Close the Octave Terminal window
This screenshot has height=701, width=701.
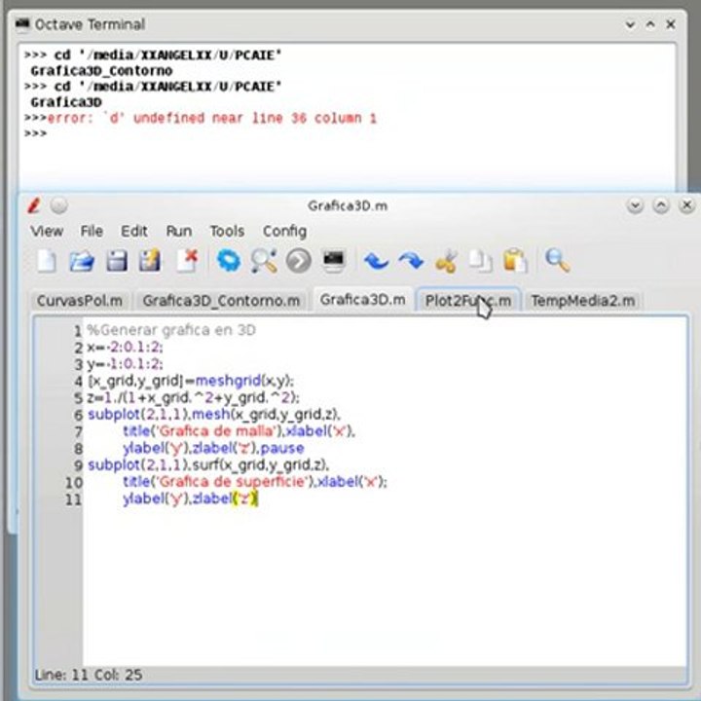[671, 24]
